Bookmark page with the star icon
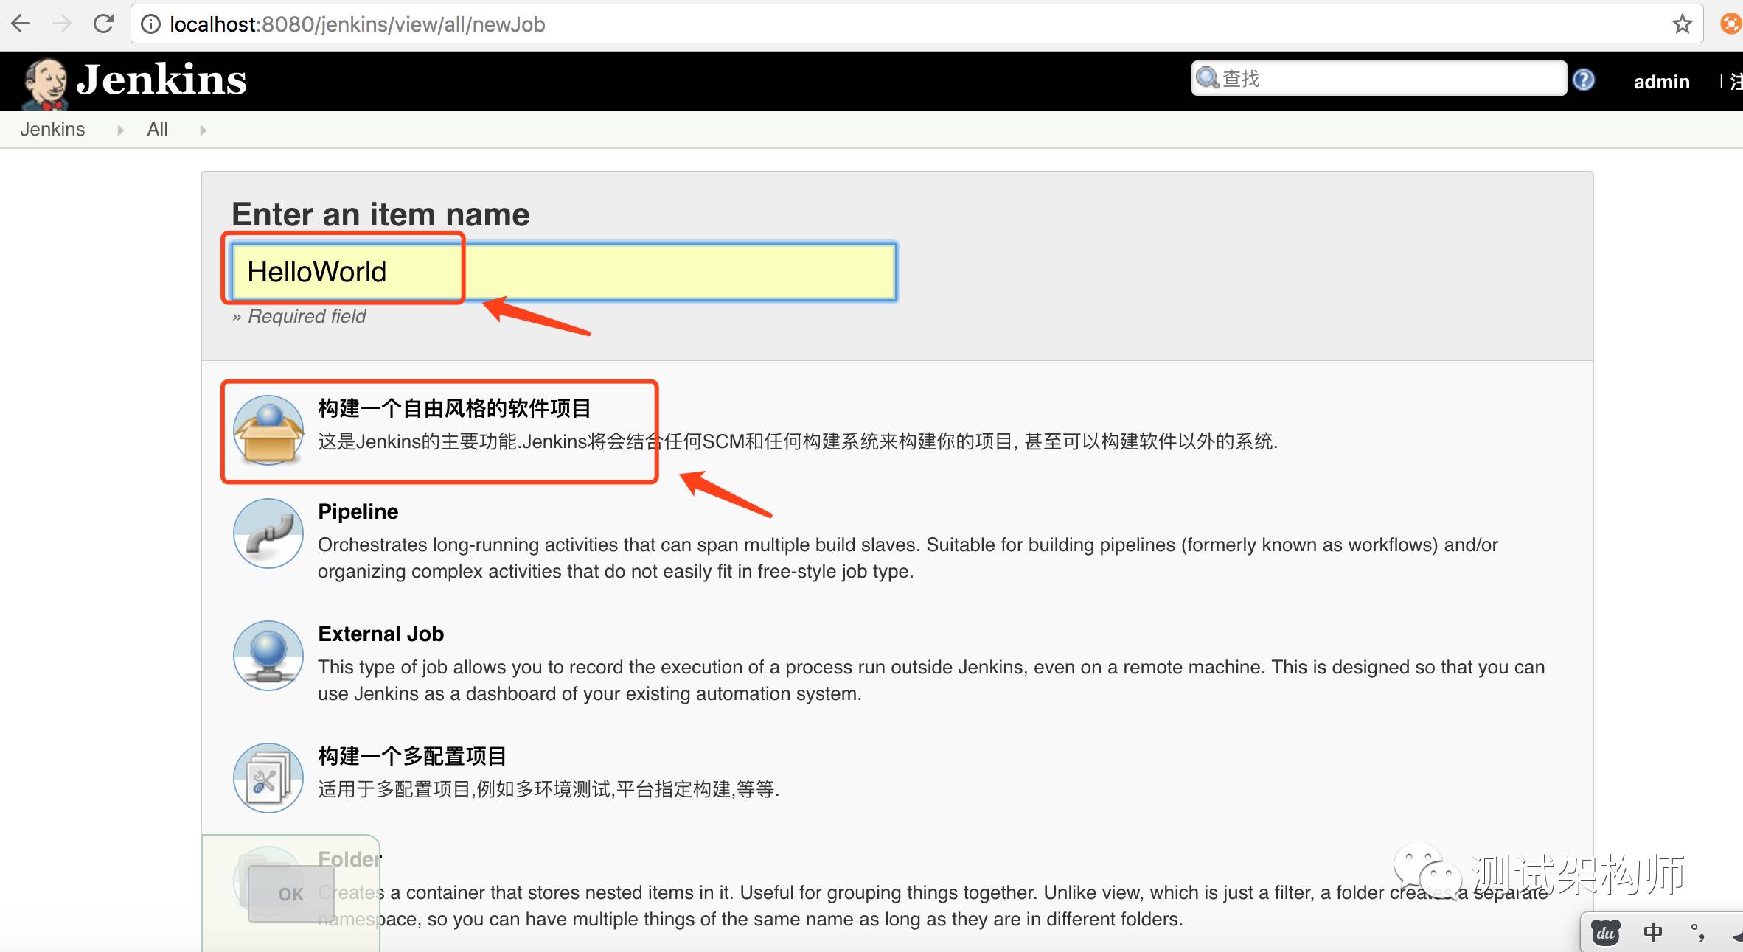 [x=1682, y=24]
